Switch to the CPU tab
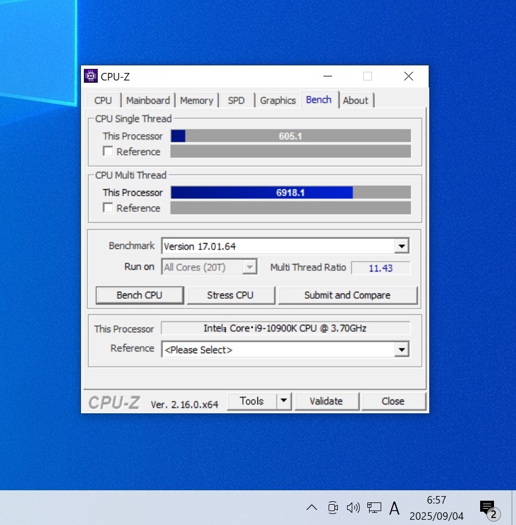Image resolution: width=516 pixels, height=525 pixels. 103,101
